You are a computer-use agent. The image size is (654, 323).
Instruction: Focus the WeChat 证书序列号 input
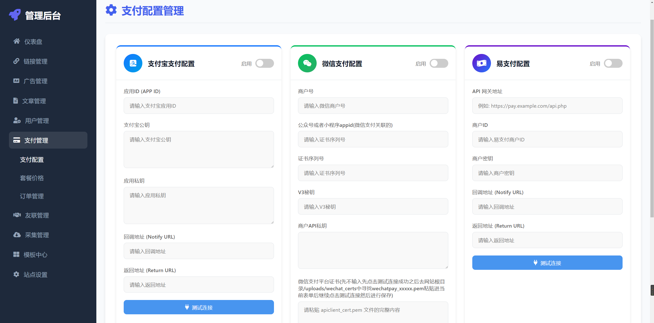[373, 173]
